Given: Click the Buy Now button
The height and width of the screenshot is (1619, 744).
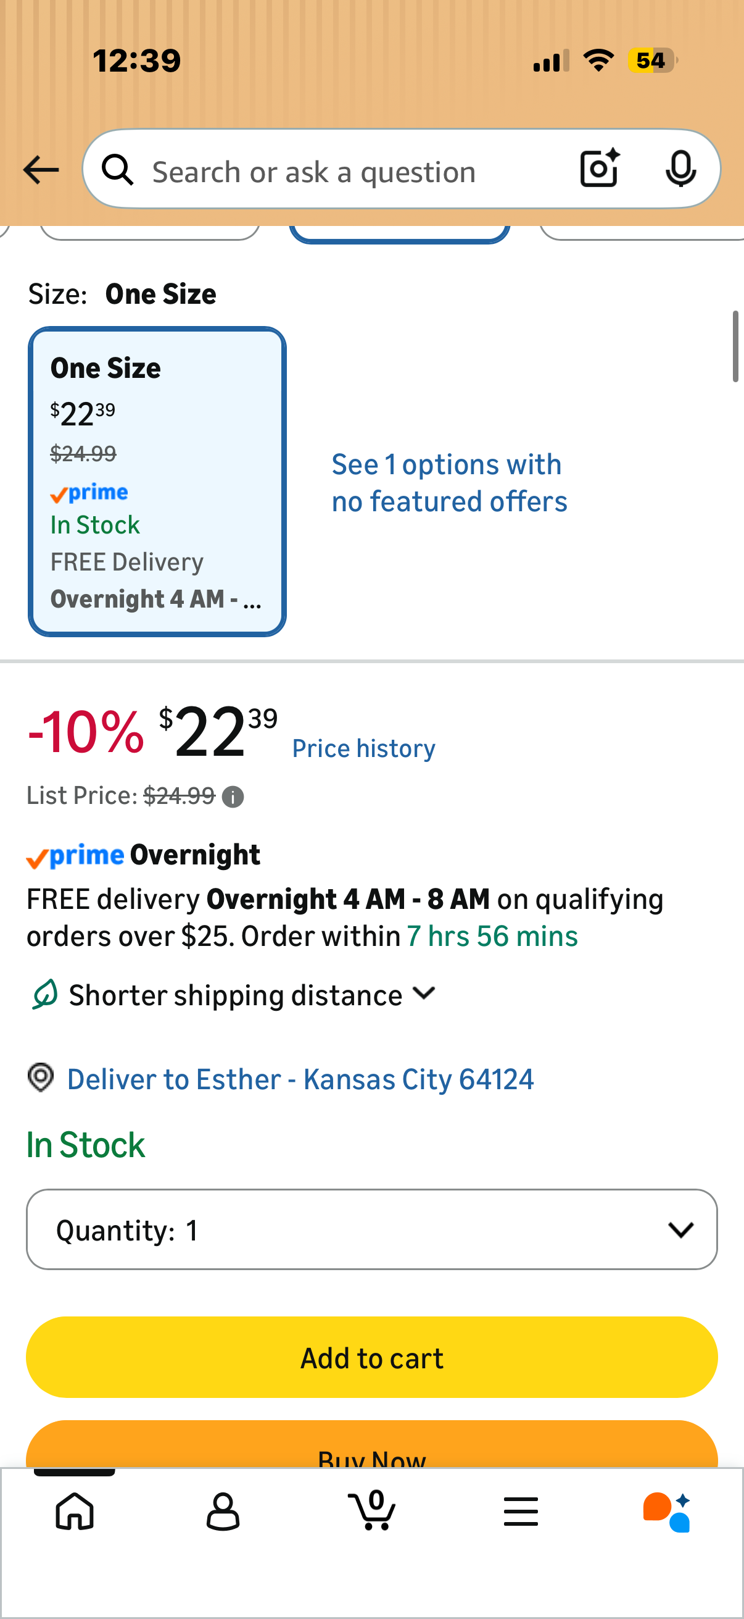Looking at the screenshot, I should click(371, 1445).
